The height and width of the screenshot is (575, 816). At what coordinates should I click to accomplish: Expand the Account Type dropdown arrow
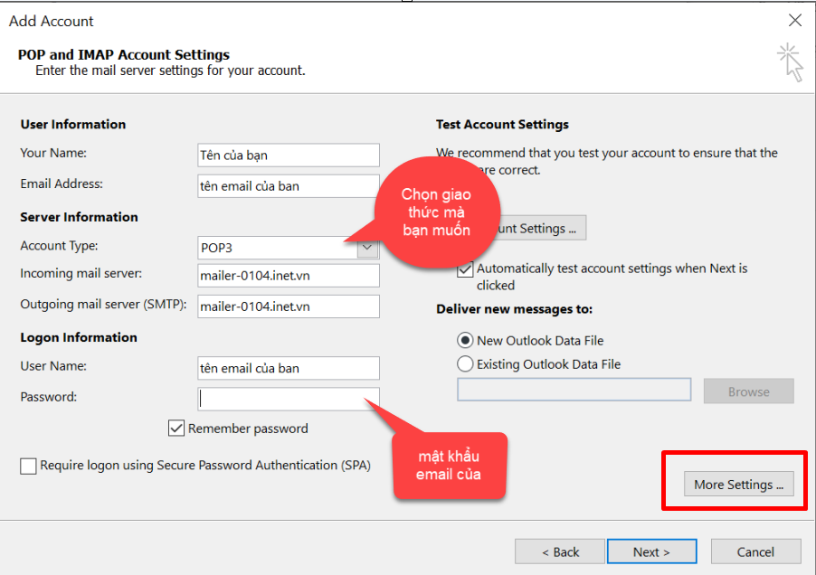367,248
